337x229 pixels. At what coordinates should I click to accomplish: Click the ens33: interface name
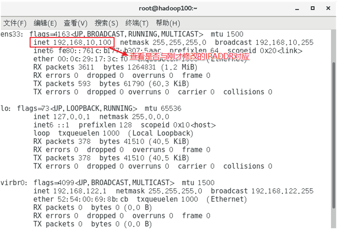click(12, 34)
